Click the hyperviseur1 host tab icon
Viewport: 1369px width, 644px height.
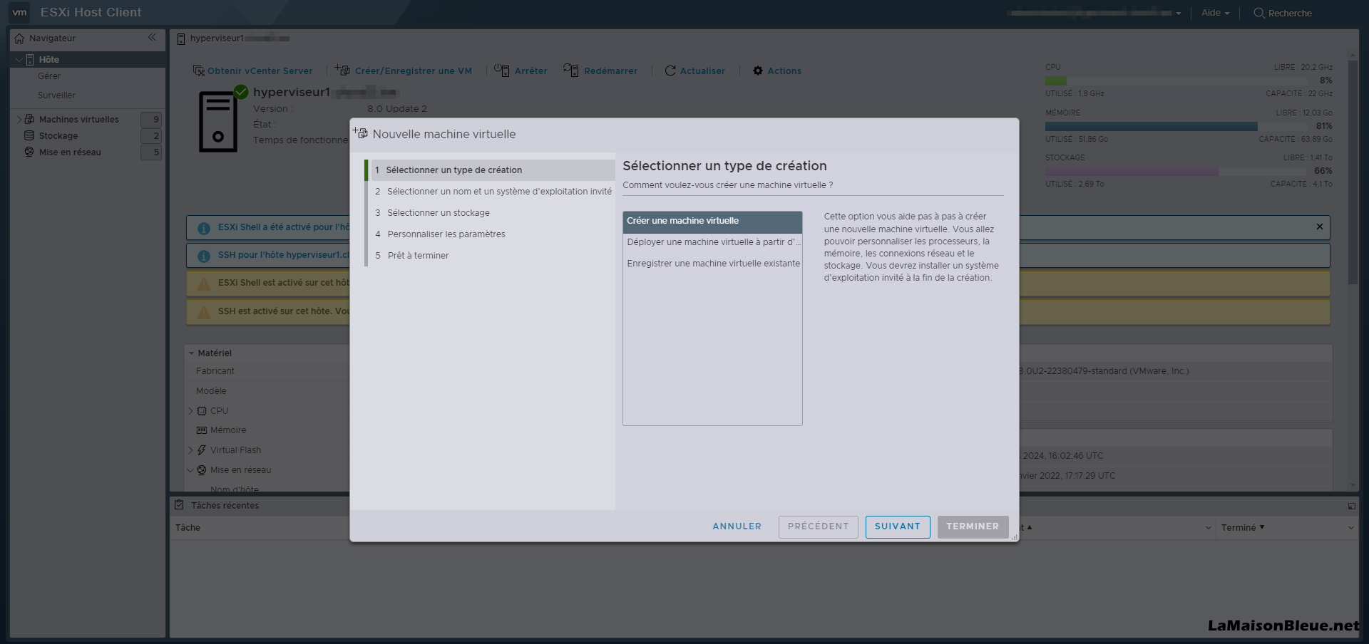[x=181, y=38]
